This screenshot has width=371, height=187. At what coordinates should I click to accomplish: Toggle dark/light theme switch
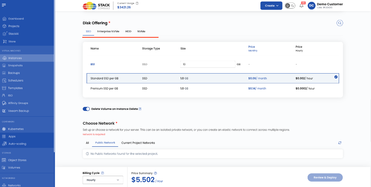(290, 6)
